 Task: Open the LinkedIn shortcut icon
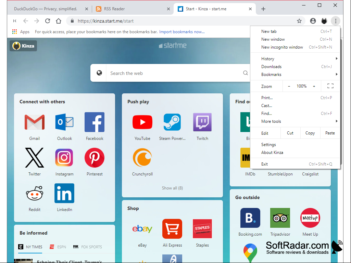pyautogui.click(x=64, y=193)
